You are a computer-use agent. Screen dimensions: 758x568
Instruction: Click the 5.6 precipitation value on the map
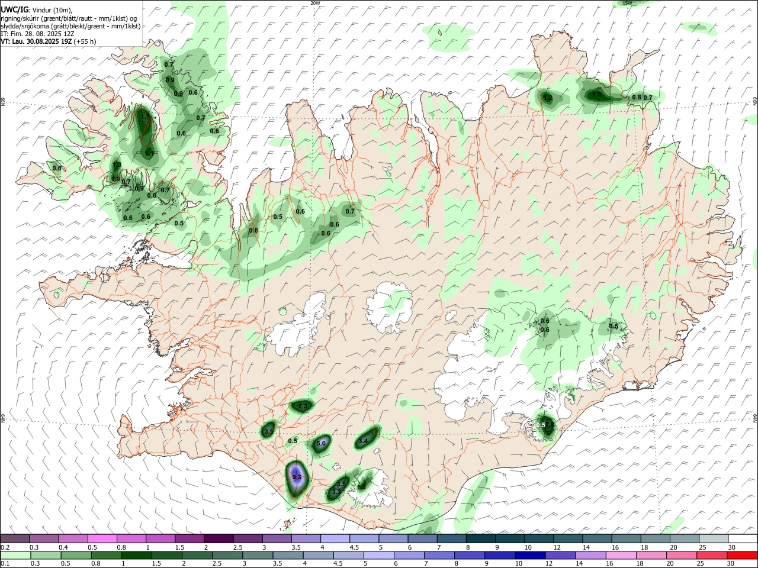pyautogui.click(x=322, y=443)
